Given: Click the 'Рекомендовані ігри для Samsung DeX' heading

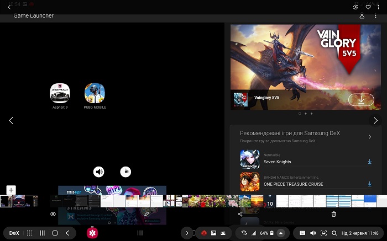Looking at the screenshot, I should click(290, 133).
